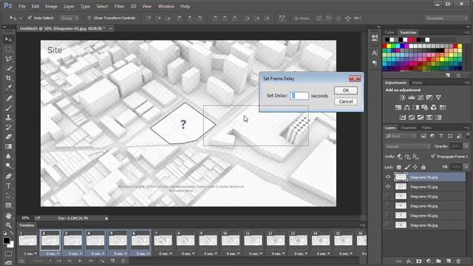This screenshot has height=266, width=473.
Task: Add a Brightness/Contrast adjustment
Action: pyautogui.click(x=402, y=98)
